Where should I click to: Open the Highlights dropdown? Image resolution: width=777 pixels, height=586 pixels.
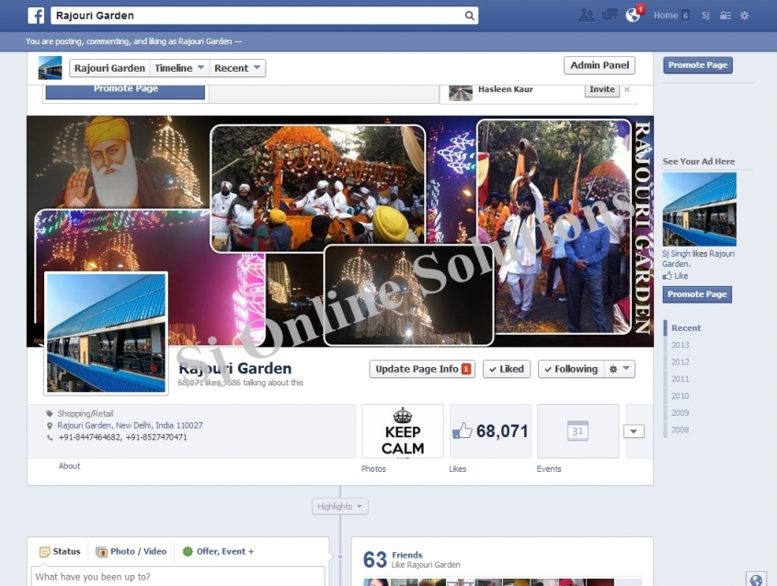(340, 506)
